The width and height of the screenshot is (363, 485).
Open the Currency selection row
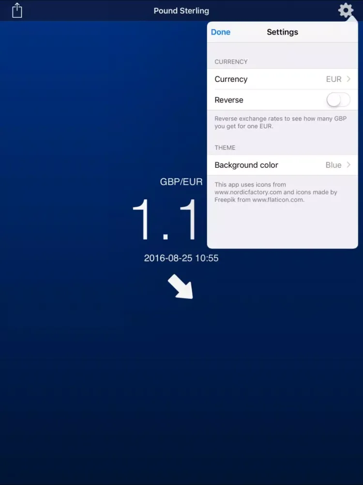pos(283,79)
